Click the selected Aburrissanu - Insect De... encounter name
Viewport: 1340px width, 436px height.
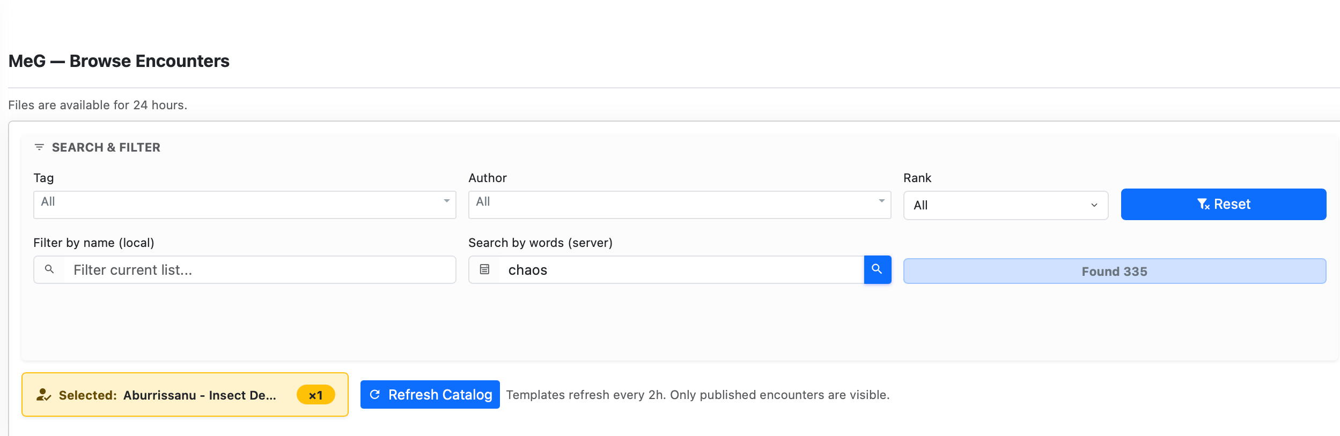[200, 395]
